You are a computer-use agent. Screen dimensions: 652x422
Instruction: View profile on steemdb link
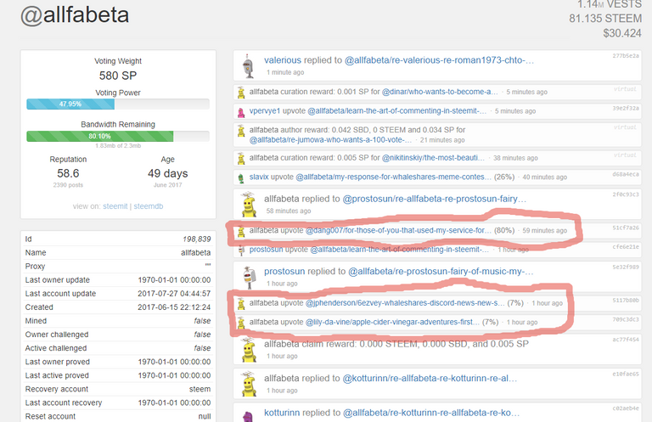[149, 206]
